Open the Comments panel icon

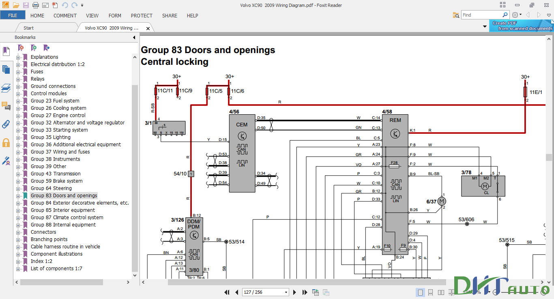(x=6, y=106)
